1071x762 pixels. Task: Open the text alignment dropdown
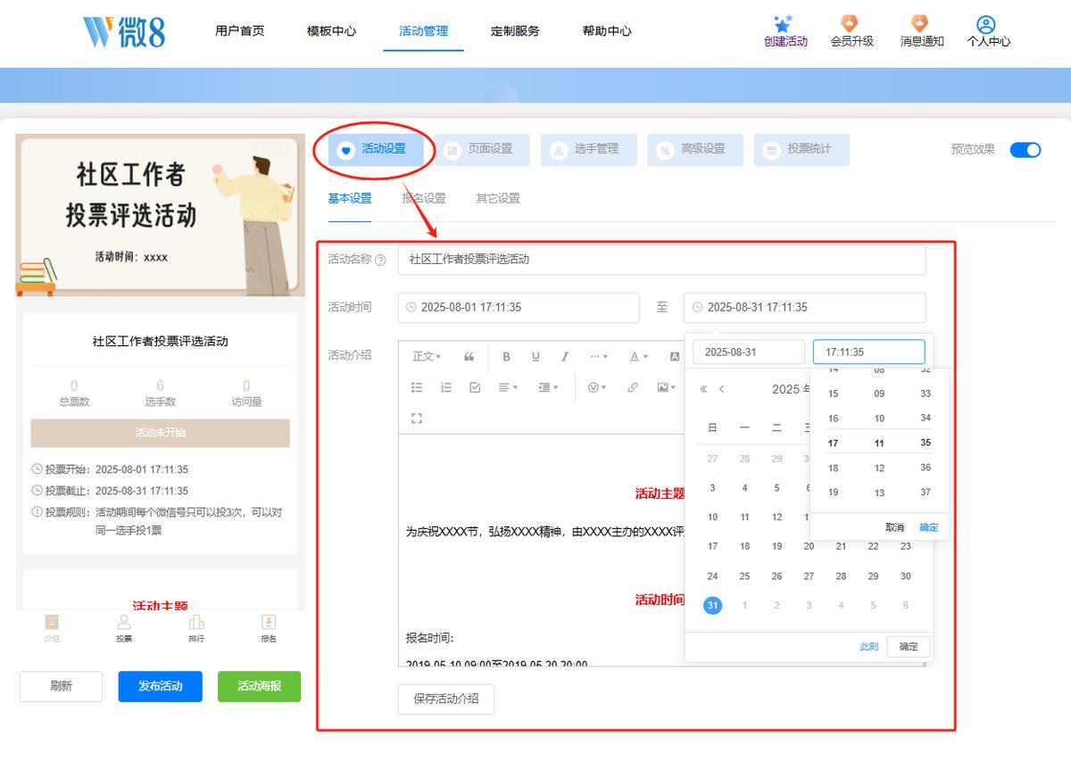508,387
